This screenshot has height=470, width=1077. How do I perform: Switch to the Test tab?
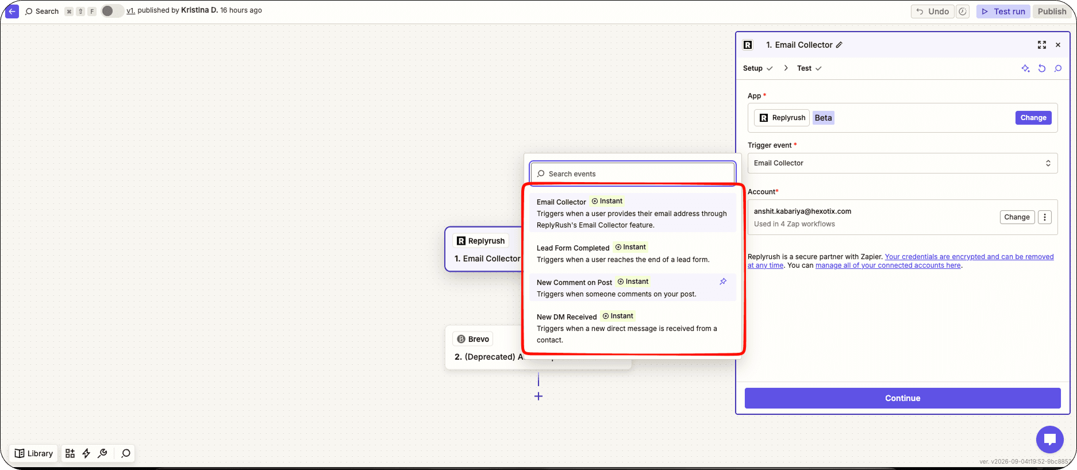click(809, 68)
